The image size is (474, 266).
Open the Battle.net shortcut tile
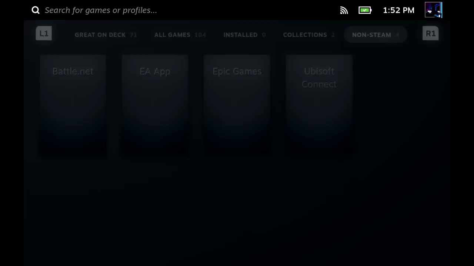pyautogui.click(x=73, y=106)
